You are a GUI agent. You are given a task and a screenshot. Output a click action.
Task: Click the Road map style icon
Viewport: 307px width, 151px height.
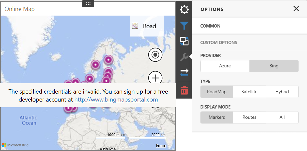(x=135, y=26)
